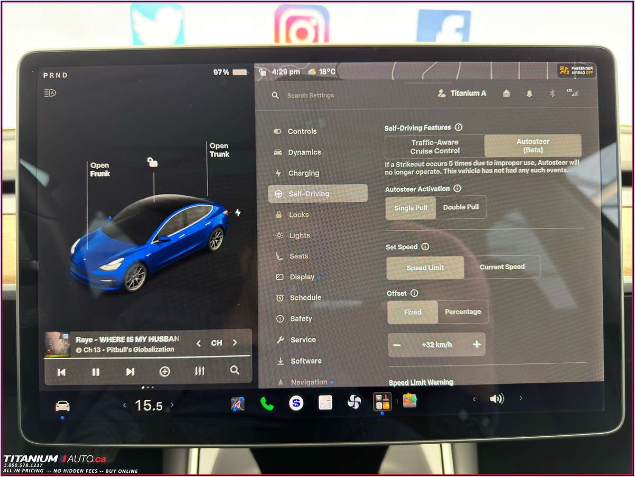Increase volume with right arrow

click(x=521, y=398)
